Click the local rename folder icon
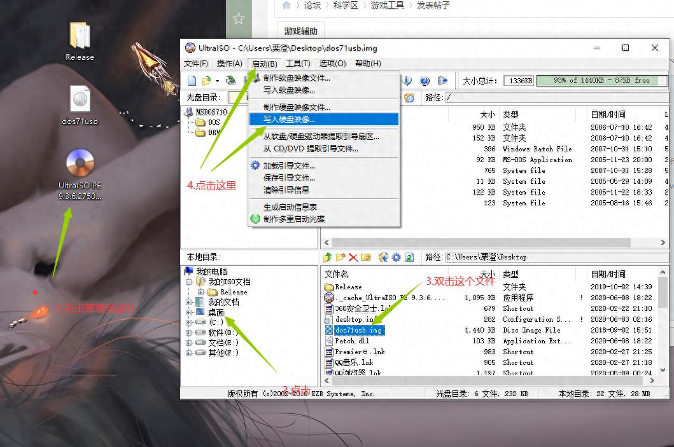The height and width of the screenshot is (447, 674). [x=366, y=258]
